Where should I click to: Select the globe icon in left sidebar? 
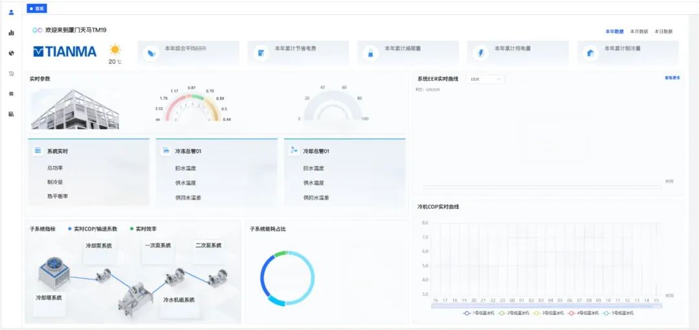[x=11, y=53]
